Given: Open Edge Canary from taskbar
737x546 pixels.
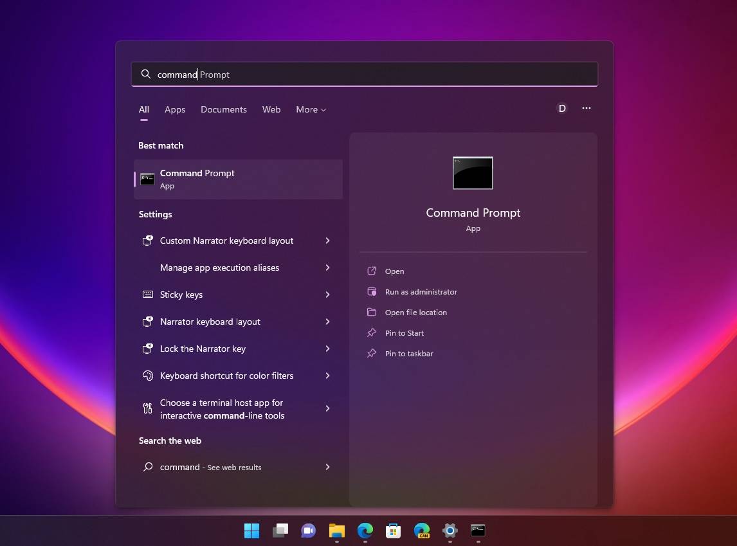Looking at the screenshot, I should pyautogui.click(x=422, y=531).
